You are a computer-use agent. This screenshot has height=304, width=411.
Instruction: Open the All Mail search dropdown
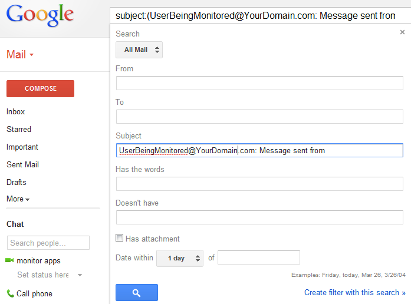point(139,49)
